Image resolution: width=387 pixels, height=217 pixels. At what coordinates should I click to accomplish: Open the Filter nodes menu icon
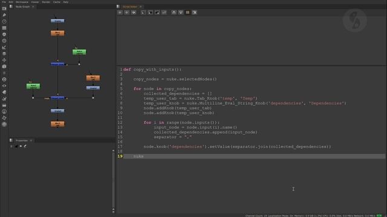4,41
